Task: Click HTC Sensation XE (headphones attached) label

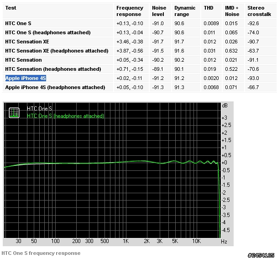Action: [x=57, y=51]
